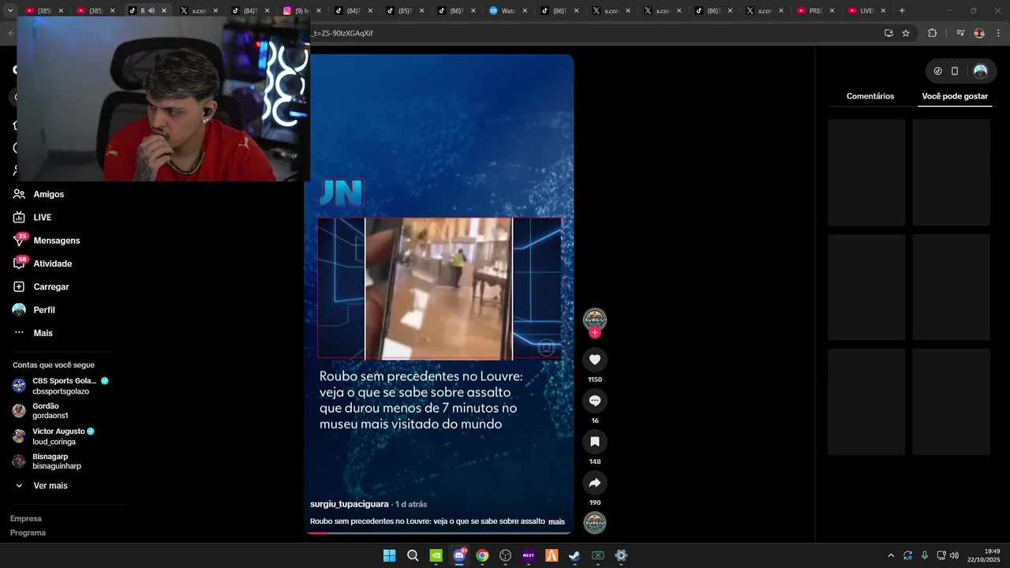Screen dimensions: 1010x568
Task: Open the Carregar upload plus icon
Action: (19, 286)
